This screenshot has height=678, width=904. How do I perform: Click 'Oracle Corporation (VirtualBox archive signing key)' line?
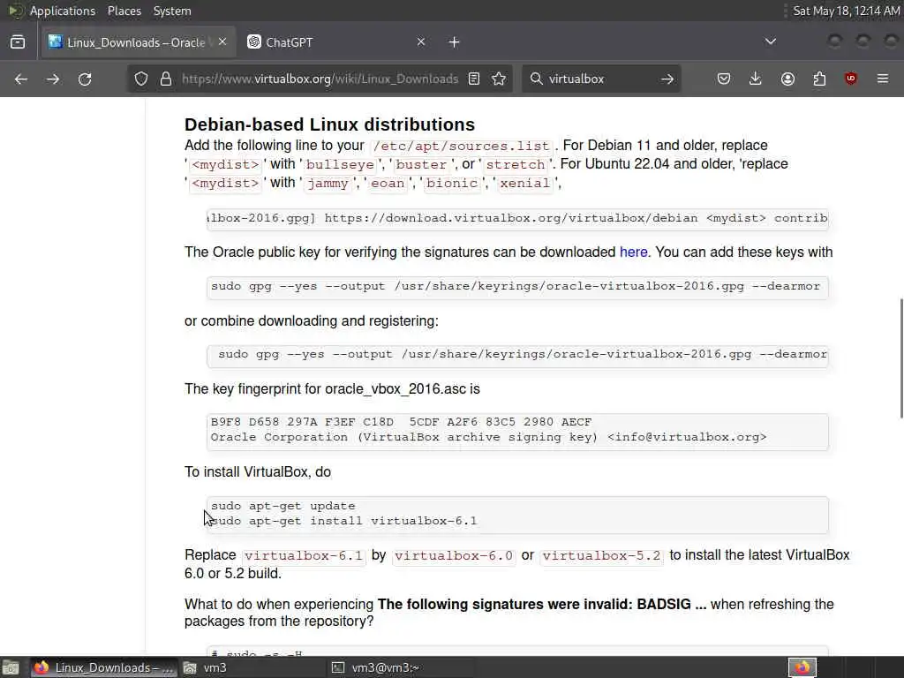pyautogui.click(x=489, y=437)
